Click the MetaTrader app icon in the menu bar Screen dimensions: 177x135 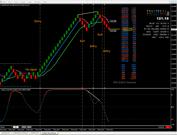pyautogui.click(x=1, y=2)
